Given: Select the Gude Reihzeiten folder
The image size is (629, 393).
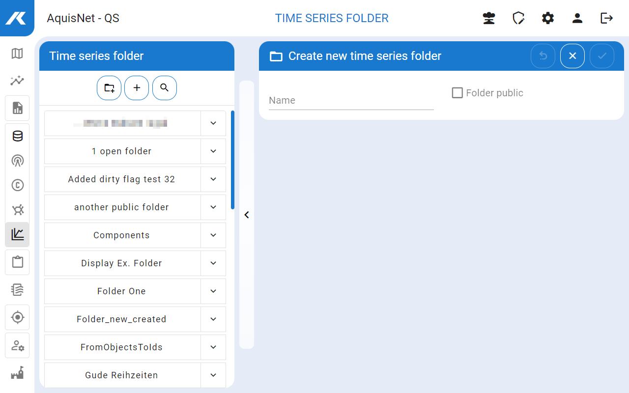Looking at the screenshot, I should coord(122,375).
